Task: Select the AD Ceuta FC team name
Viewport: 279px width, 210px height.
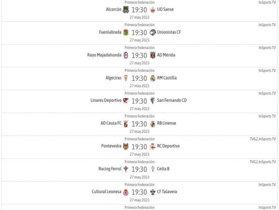Action: (x=111, y=123)
